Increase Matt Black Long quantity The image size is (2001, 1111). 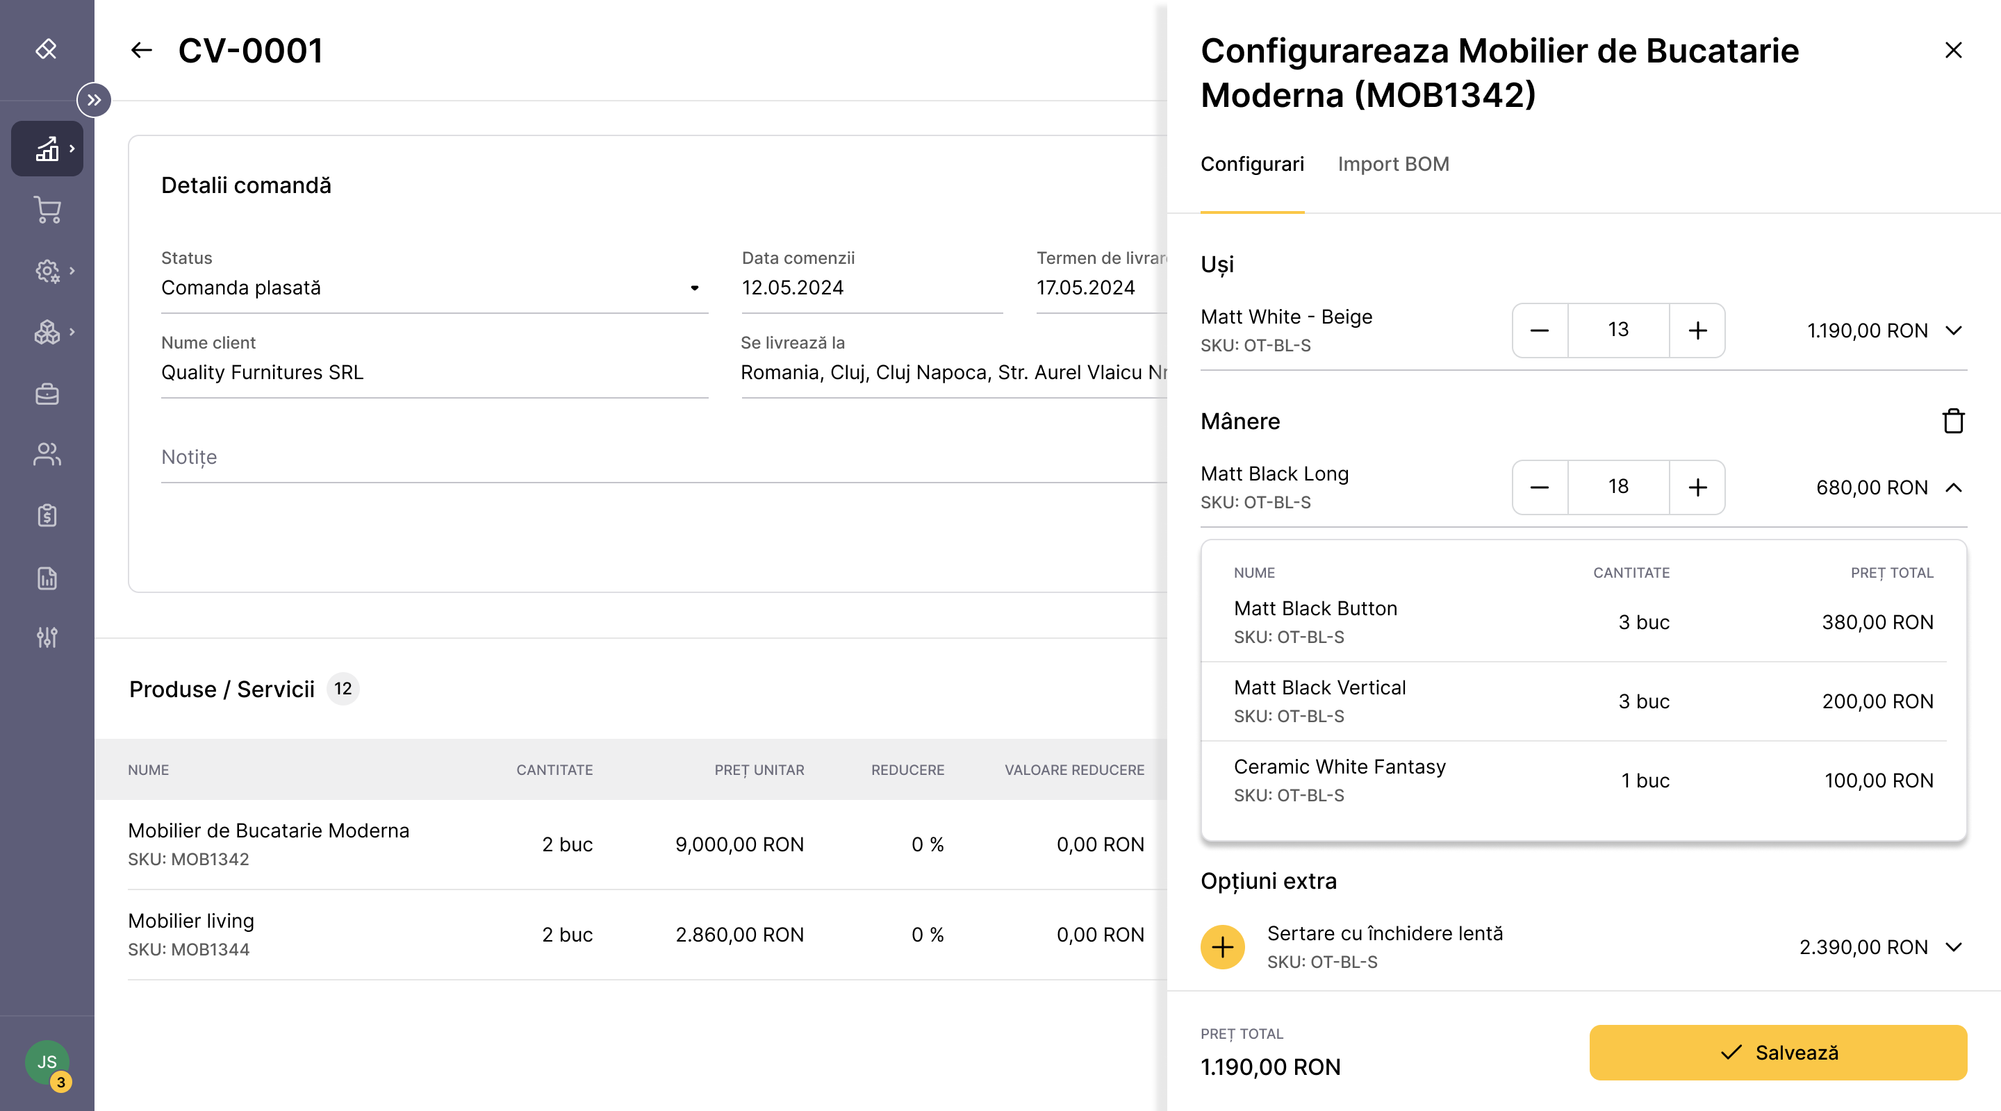point(1697,487)
